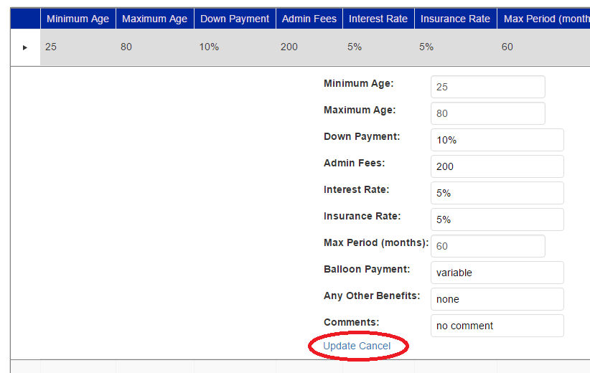Click the Admin Fees column header

point(309,19)
